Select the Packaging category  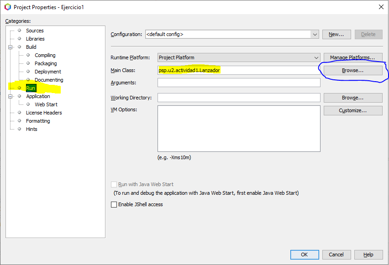46,63
